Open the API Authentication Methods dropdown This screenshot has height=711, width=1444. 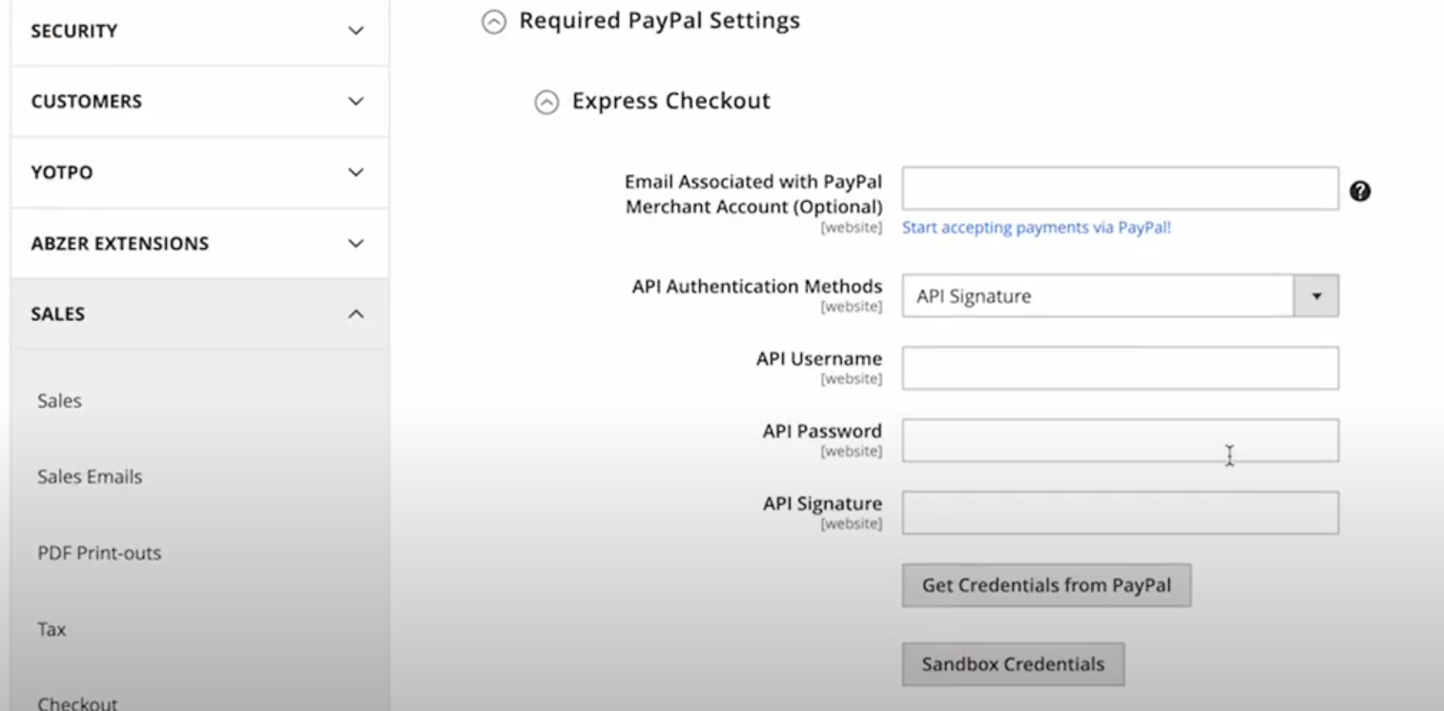coord(1317,295)
